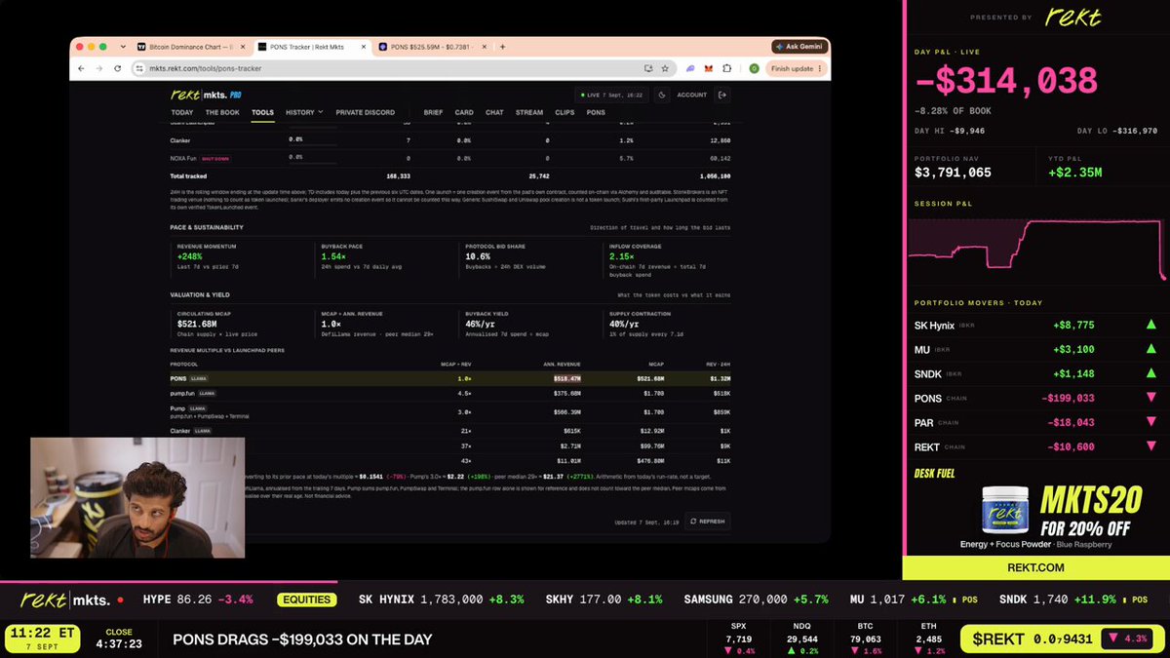1170x658 pixels.
Task: Bookmark the page with the star icon
Action: [x=665, y=68]
